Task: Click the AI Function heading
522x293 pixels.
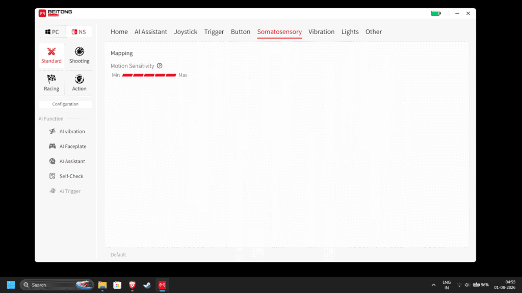Action: (50, 119)
